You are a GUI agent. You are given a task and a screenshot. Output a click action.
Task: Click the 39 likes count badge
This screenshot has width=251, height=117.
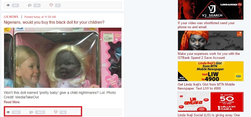point(63,112)
